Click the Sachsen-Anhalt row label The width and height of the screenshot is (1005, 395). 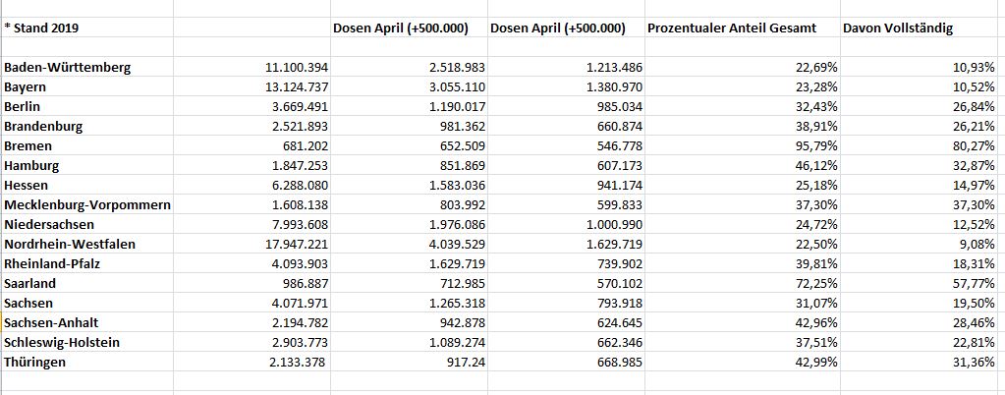click(x=51, y=323)
